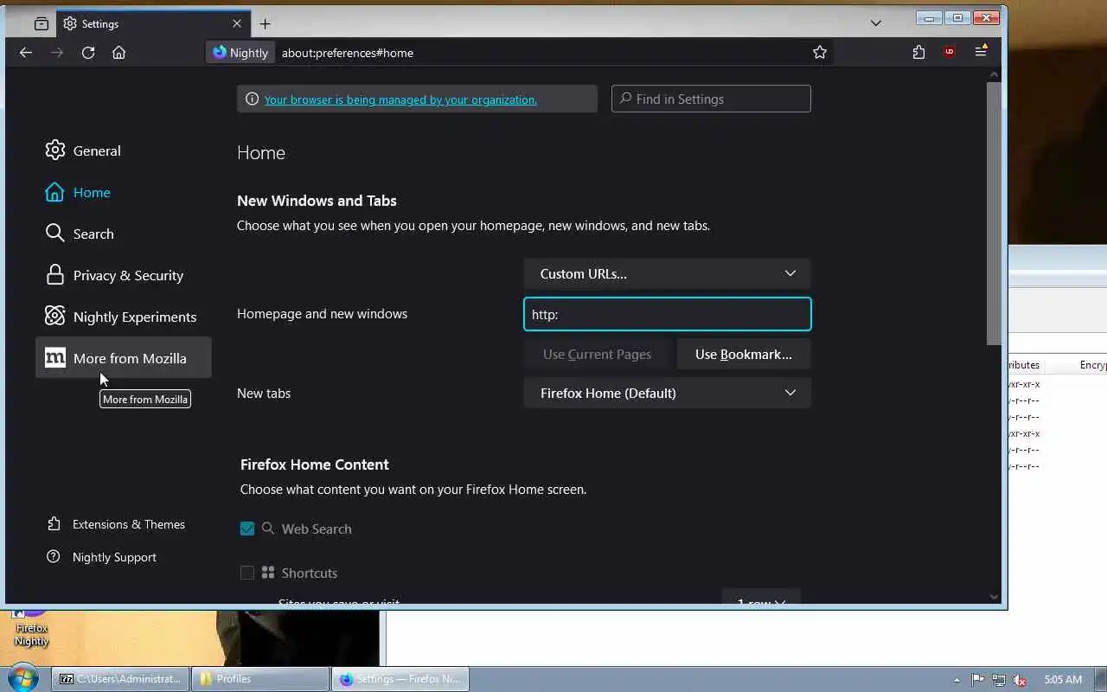Open the home page icon in toolbar
The height and width of the screenshot is (692, 1107).
click(119, 53)
